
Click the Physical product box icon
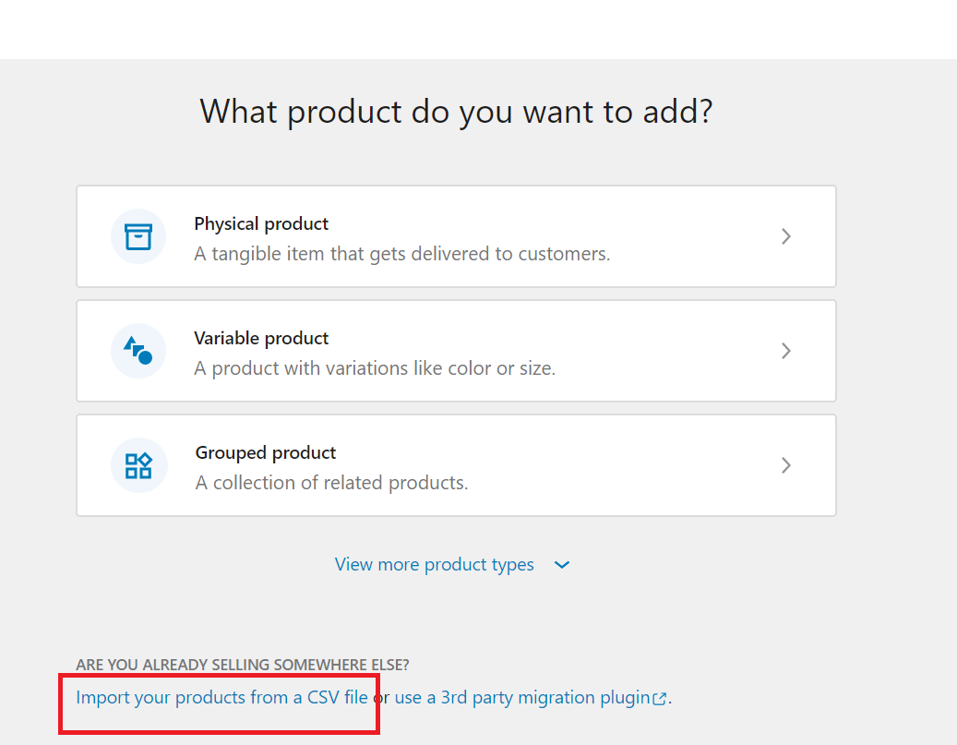pos(138,236)
